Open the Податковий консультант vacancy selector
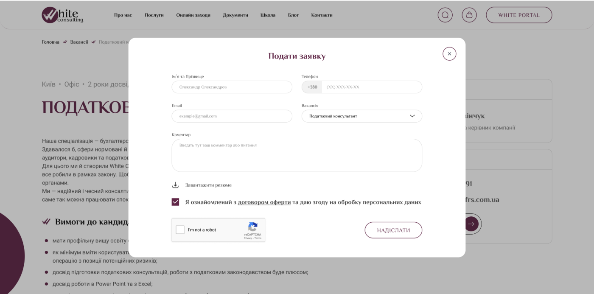Image resolution: width=594 pixels, height=294 pixels. tap(356, 116)
